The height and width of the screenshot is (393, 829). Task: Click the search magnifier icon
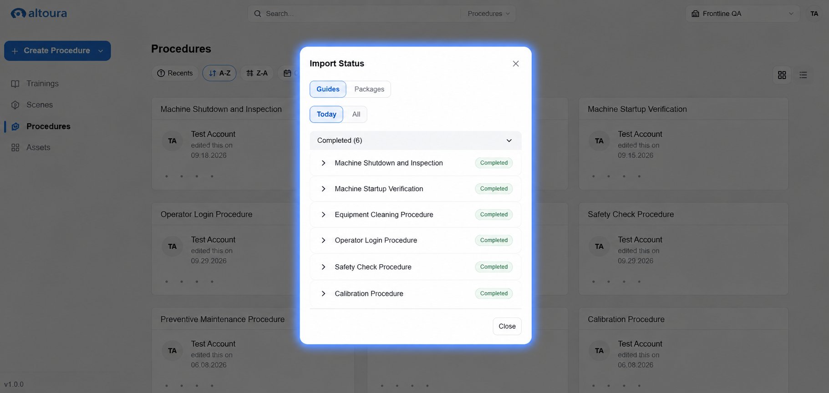pyautogui.click(x=258, y=14)
